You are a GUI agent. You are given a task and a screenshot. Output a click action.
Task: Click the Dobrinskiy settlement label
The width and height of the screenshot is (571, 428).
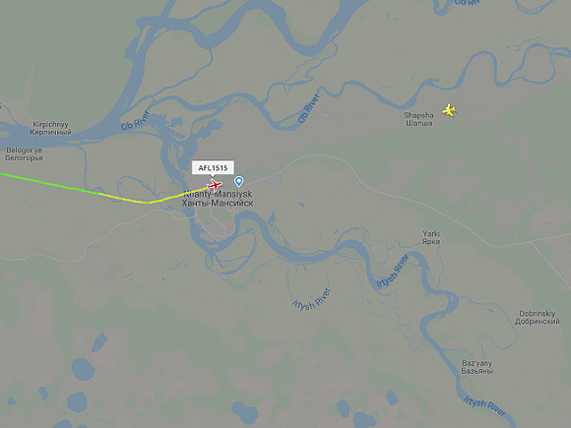(x=538, y=318)
